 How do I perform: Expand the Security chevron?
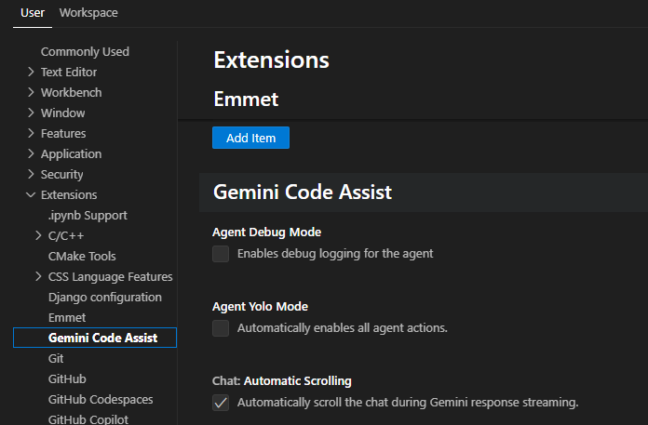[x=31, y=174]
